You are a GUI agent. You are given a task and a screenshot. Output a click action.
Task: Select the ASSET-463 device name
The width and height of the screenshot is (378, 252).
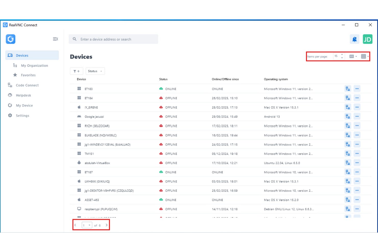pos(92,200)
